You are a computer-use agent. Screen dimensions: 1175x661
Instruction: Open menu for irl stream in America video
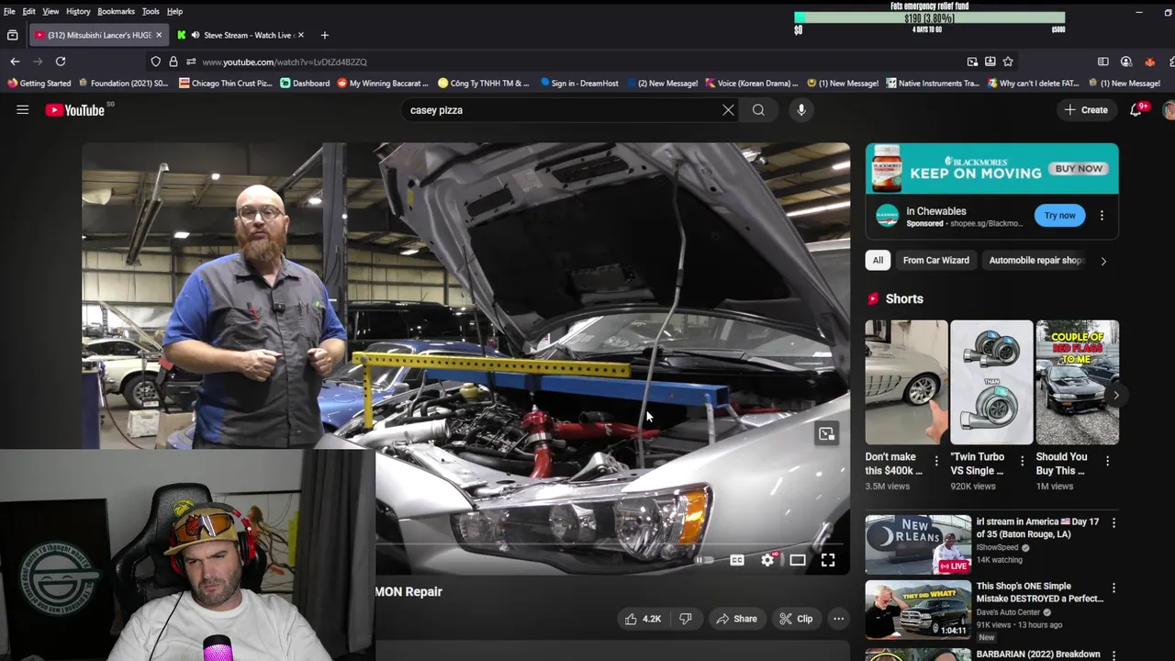point(1113,522)
